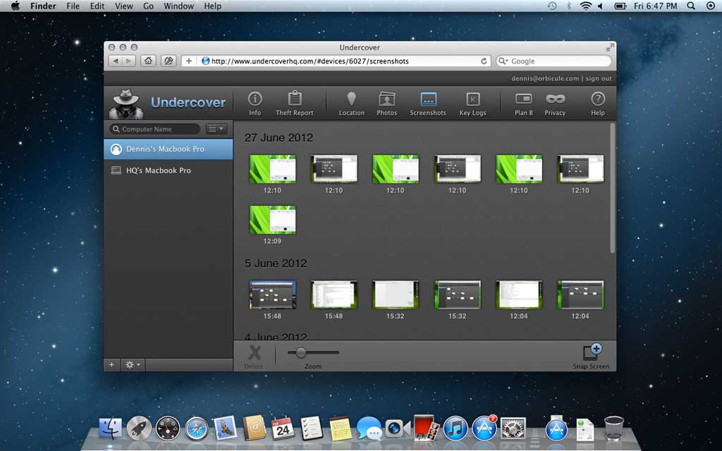The image size is (722, 451).
Task: Click the home button in the toolbar
Action: (148, 61)
